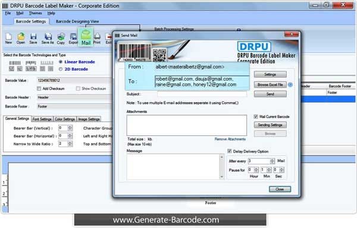Click the Remove Attachments link
Image resolution: width=357 pixels, height=228 pixels.
230,139
